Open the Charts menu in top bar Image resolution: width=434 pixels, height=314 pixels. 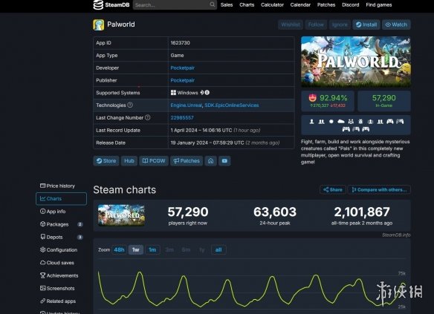[x=247, y=4]
